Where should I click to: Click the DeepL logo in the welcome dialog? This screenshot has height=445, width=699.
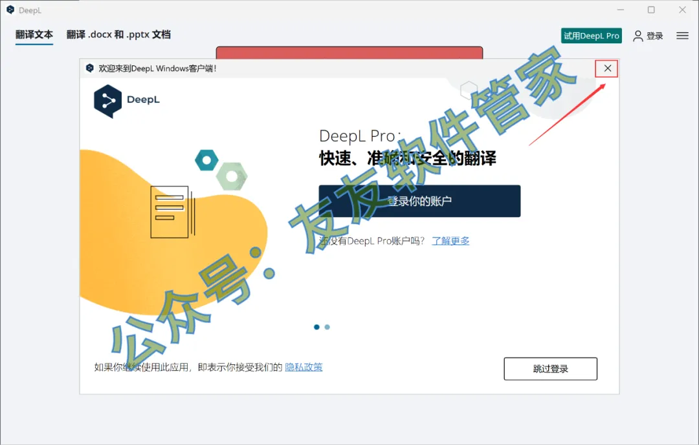click(x=127, y=101)
